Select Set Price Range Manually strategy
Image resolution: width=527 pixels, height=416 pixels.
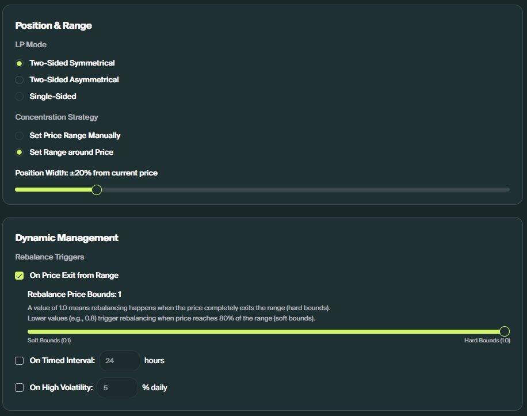pyautogui.click(x=20, y=136)
